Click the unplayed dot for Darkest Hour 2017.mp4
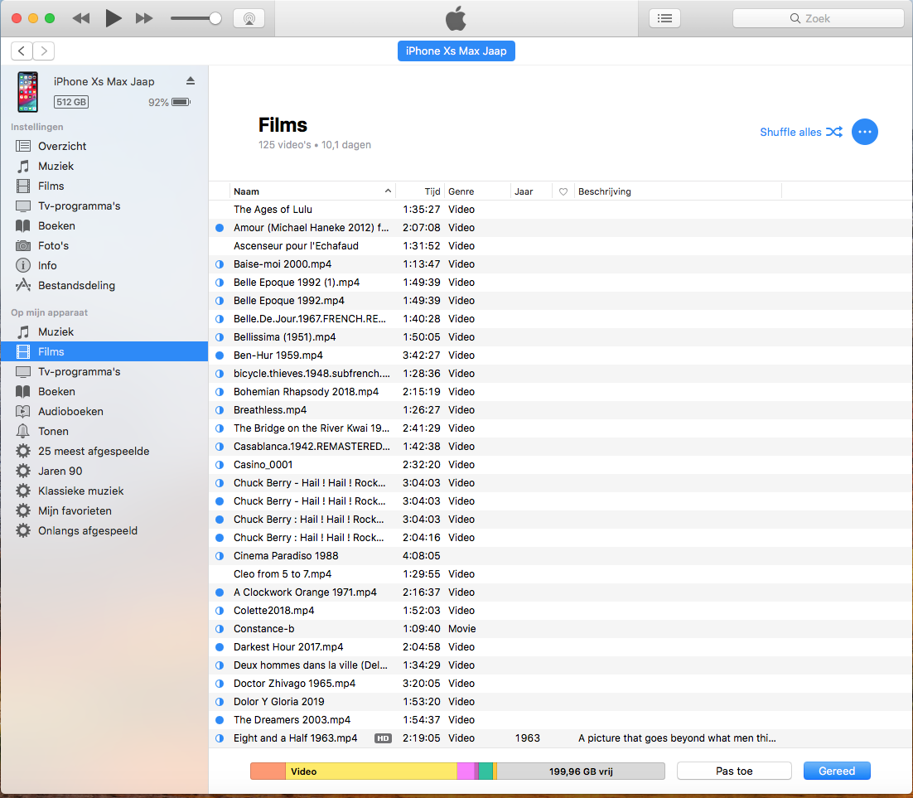Viewport: 913px width, 798px height. point(220,647)
